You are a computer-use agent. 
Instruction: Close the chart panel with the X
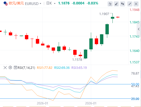[136, 4]
